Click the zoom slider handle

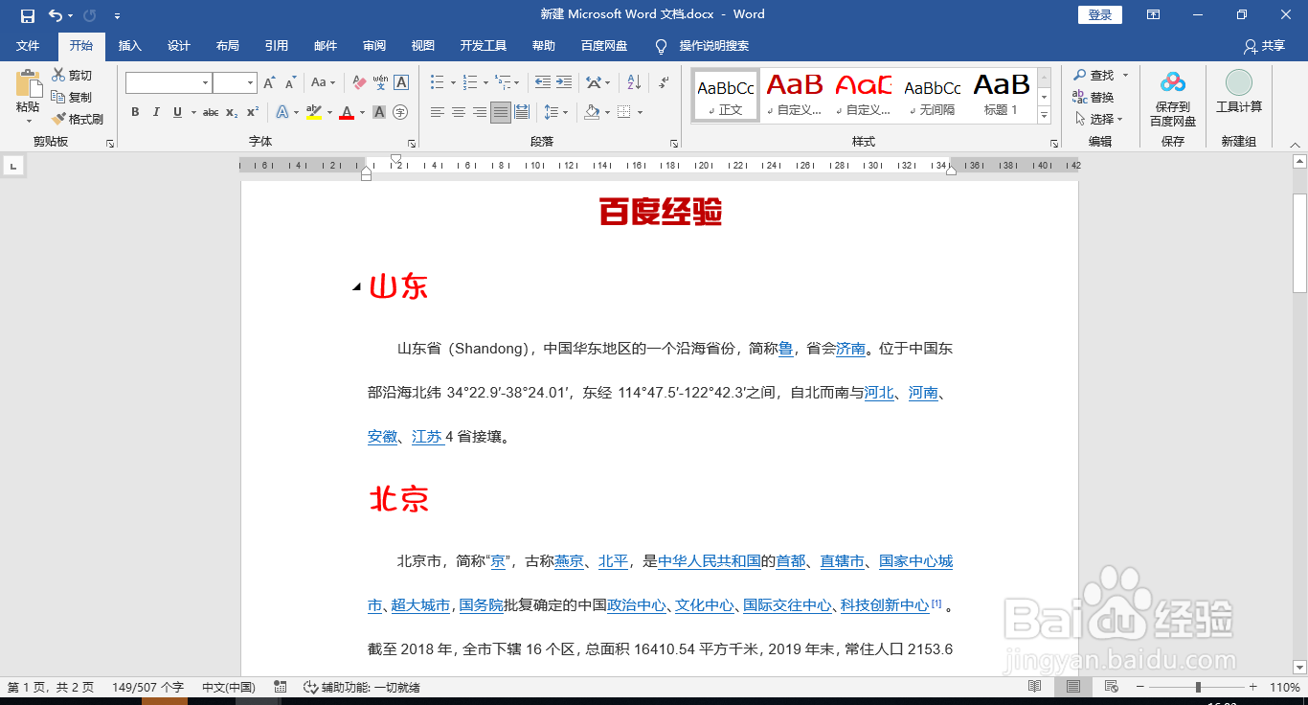click(1198, 687)
